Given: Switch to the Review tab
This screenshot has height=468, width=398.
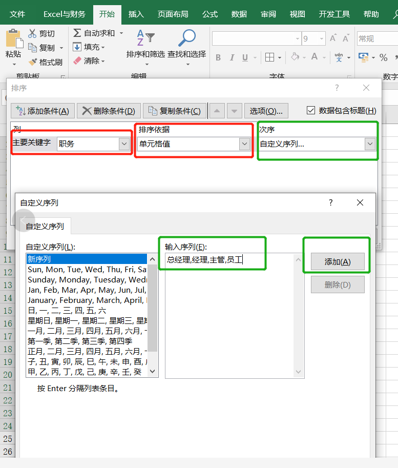Looking at the screenshot, I should [x=268, y=14].
